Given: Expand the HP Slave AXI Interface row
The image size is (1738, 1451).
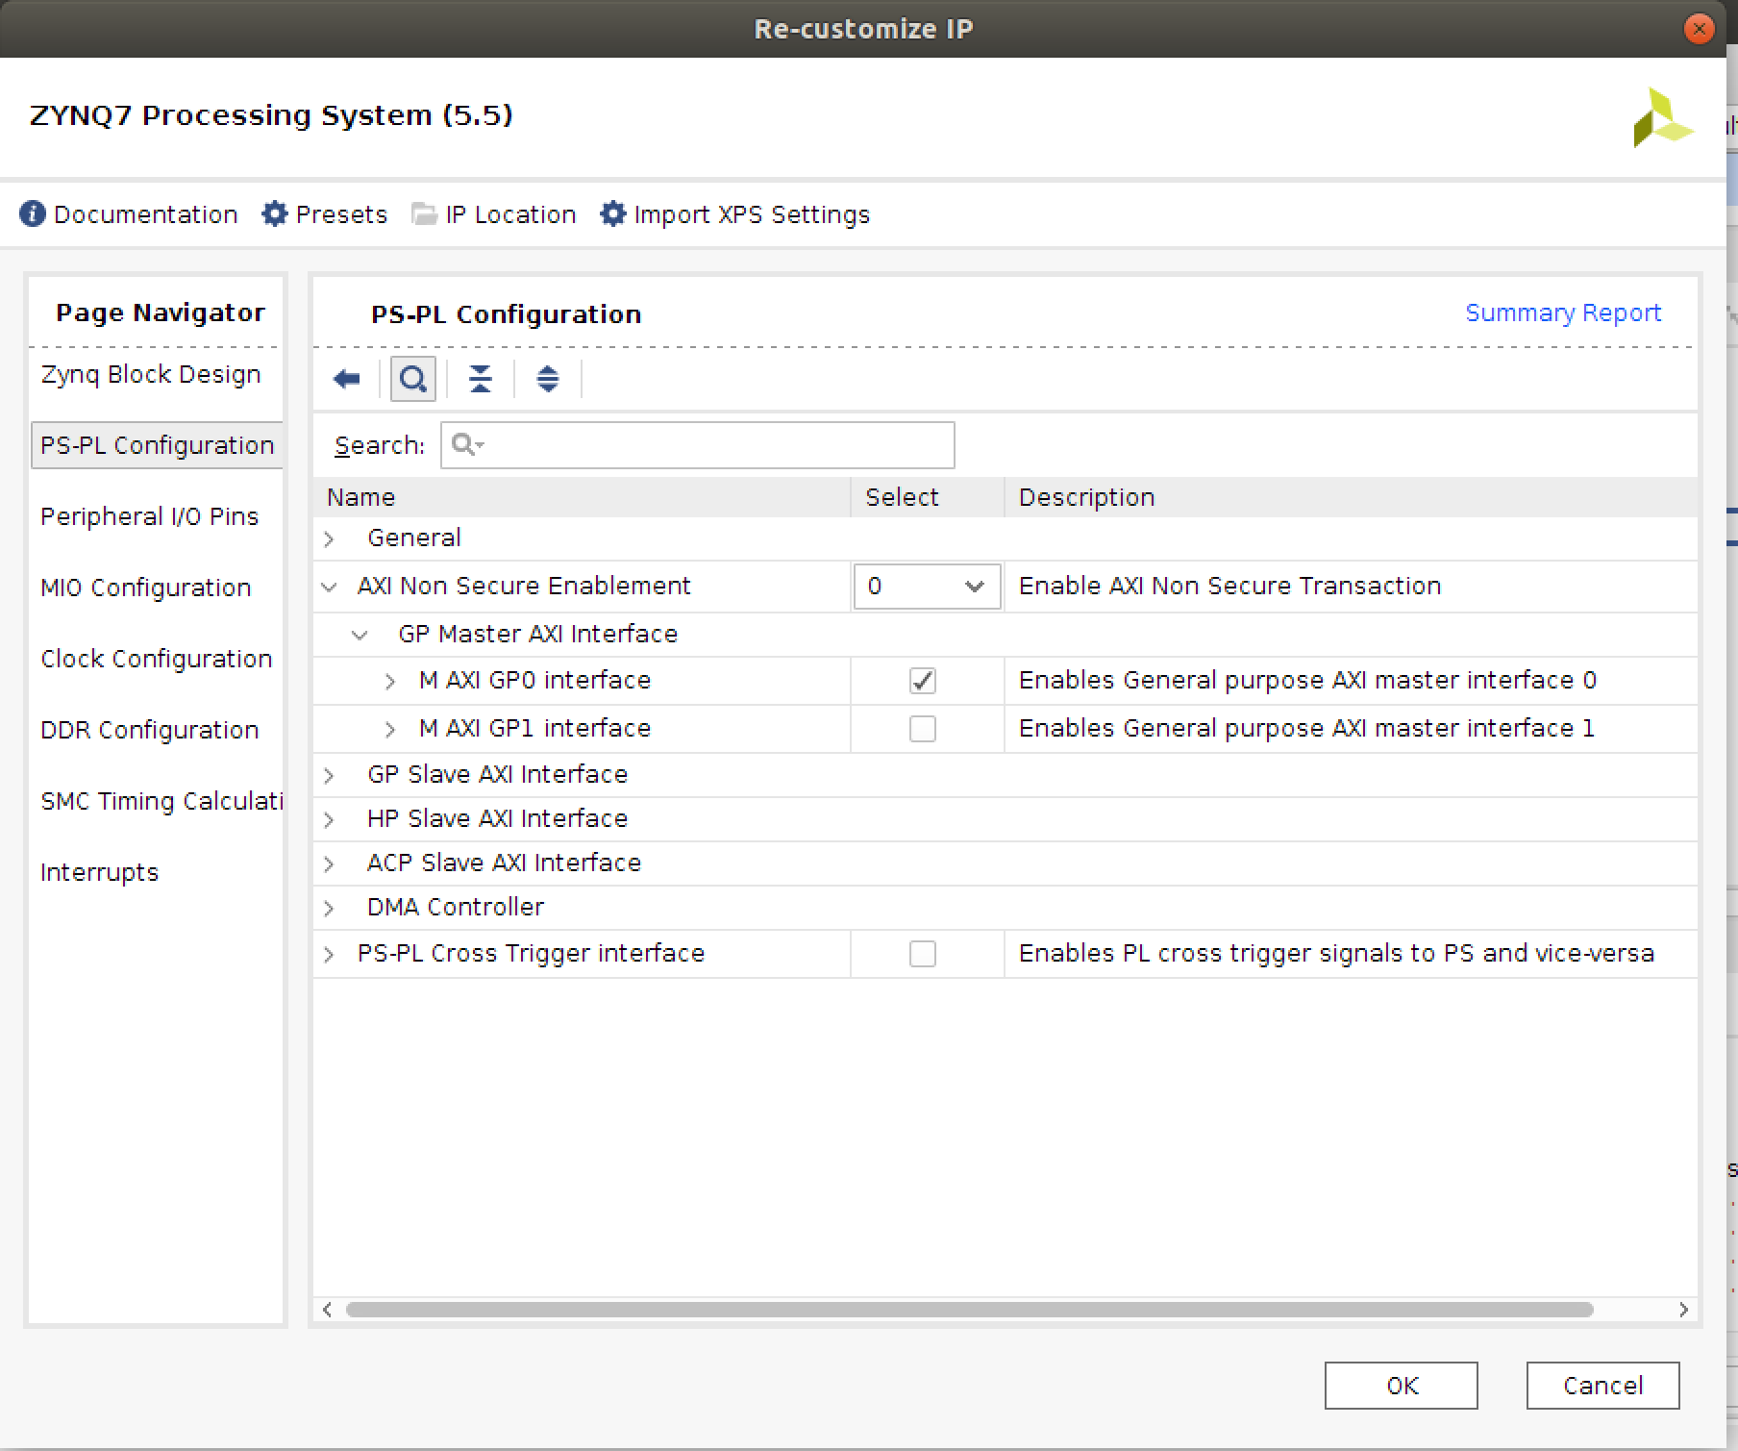Looking at the screenshot, I should click(330, 819).
